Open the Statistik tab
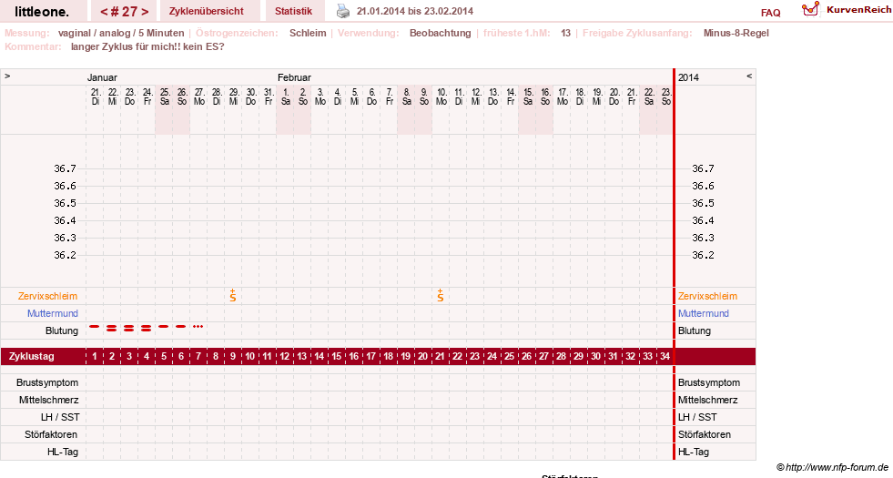Screen dimensions: 893x478 [x=293, y=11]
